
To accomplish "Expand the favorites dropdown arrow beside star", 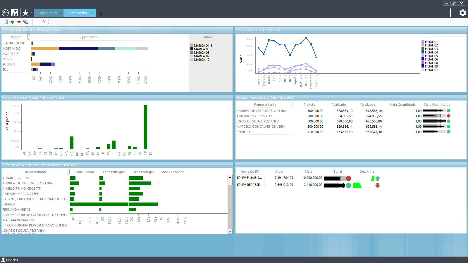I will click(x=32, y=13).
